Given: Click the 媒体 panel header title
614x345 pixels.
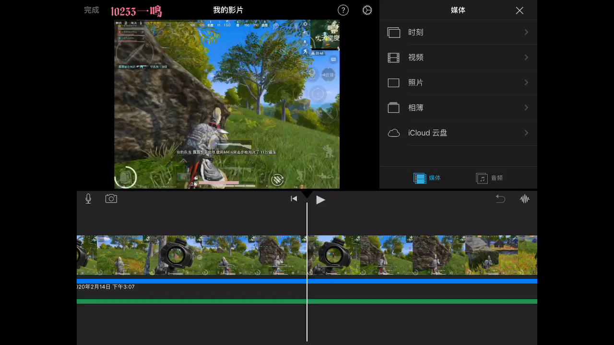Looking at the screenshot, I should click(x=458, y=10).
